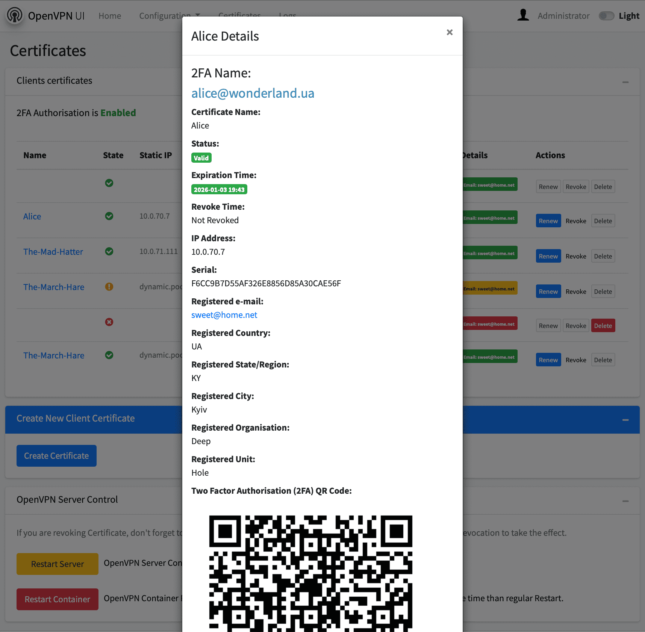Image resolution: width=645 pixels, height=632 pixels.
Task: Click the 10.0.71.111 static IP cell
Action: (159, 251)
